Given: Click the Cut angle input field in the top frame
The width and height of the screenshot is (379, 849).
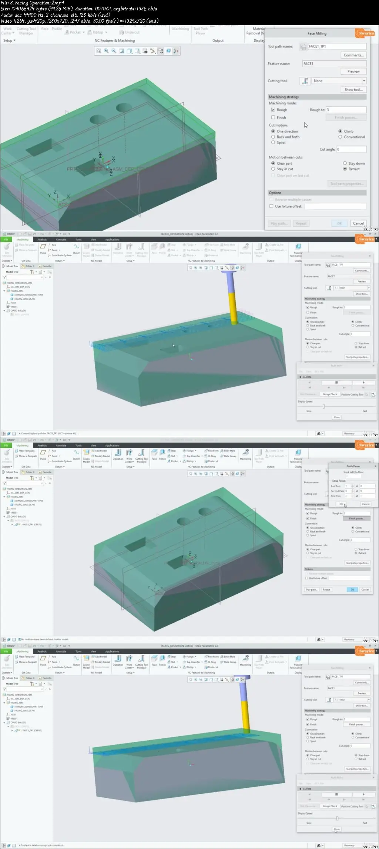Looking at the screenshot, I should point(351,149).
